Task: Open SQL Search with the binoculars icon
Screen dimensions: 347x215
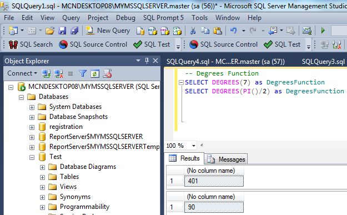Action: [31, 44]
